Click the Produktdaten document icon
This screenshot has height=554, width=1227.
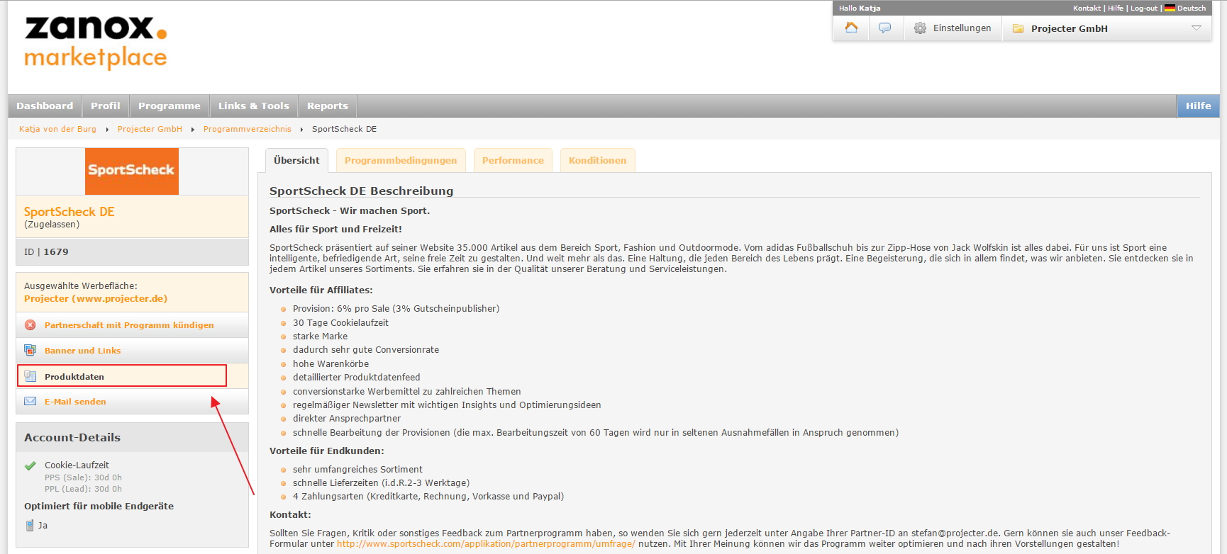(30, 376)
